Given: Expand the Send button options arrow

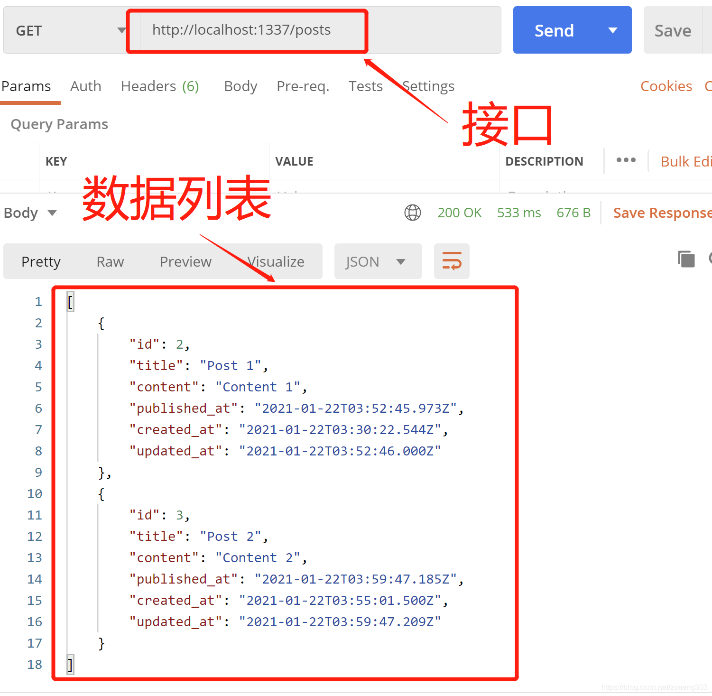Looking at the screenshot, I should tap(612, 30).
